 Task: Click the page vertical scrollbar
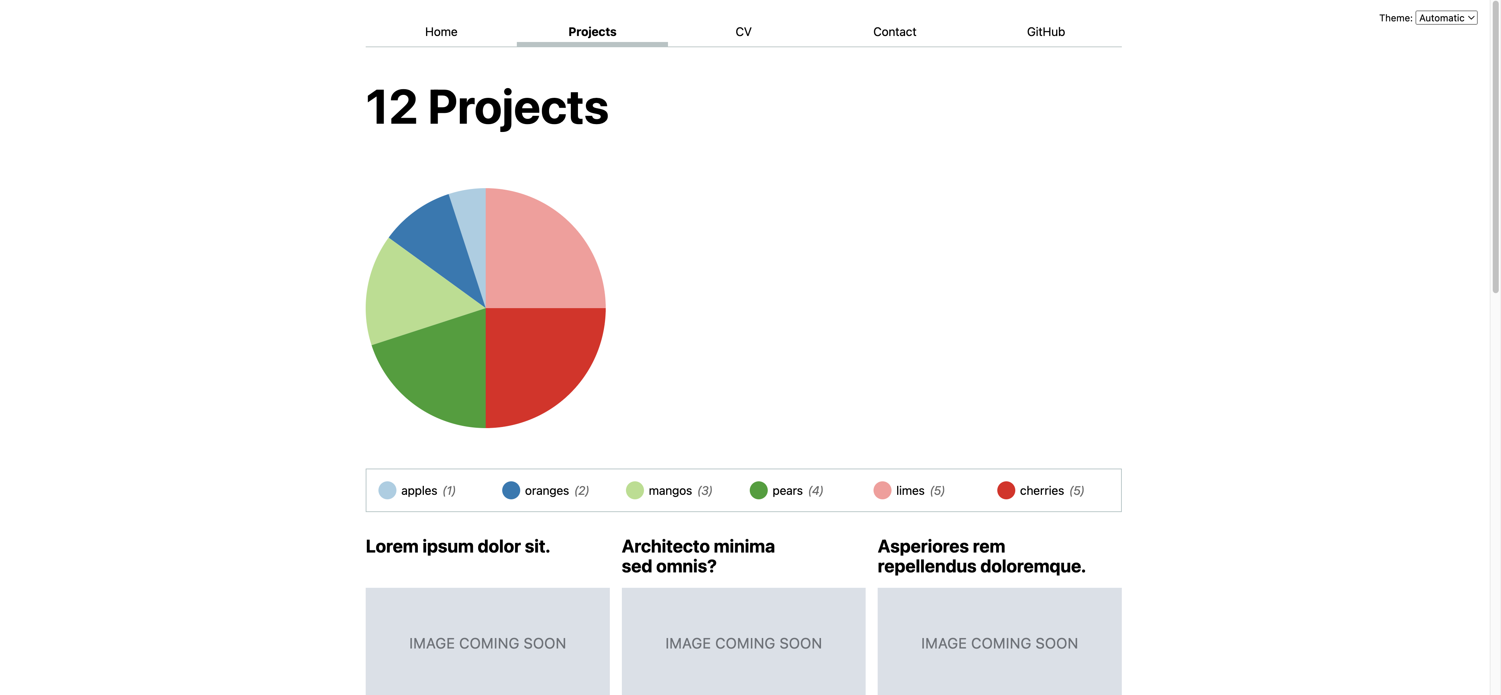pyautogui.click(x=1495, y=146)
